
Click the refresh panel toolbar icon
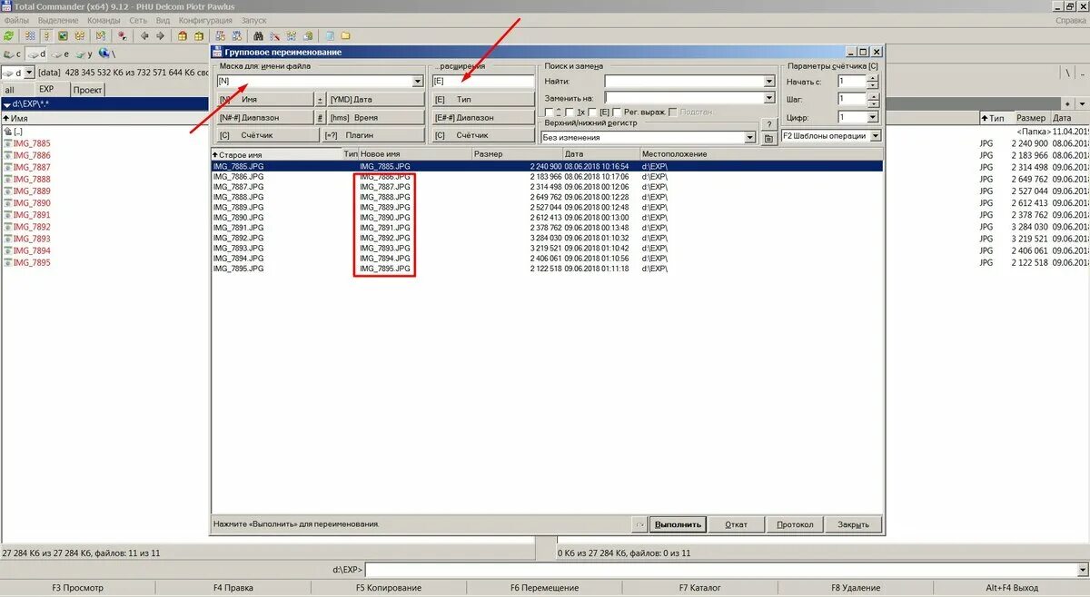[8, 36]
